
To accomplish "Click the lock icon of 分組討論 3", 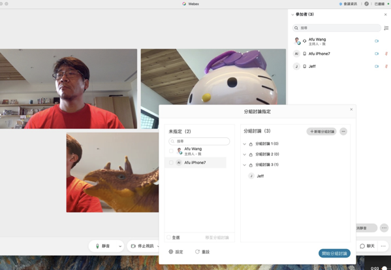I will pos(251,165).
